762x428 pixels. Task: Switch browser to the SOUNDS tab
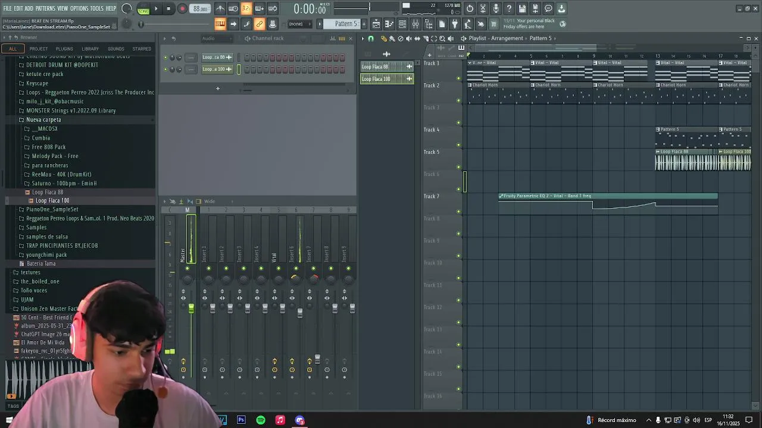(116, 49)
